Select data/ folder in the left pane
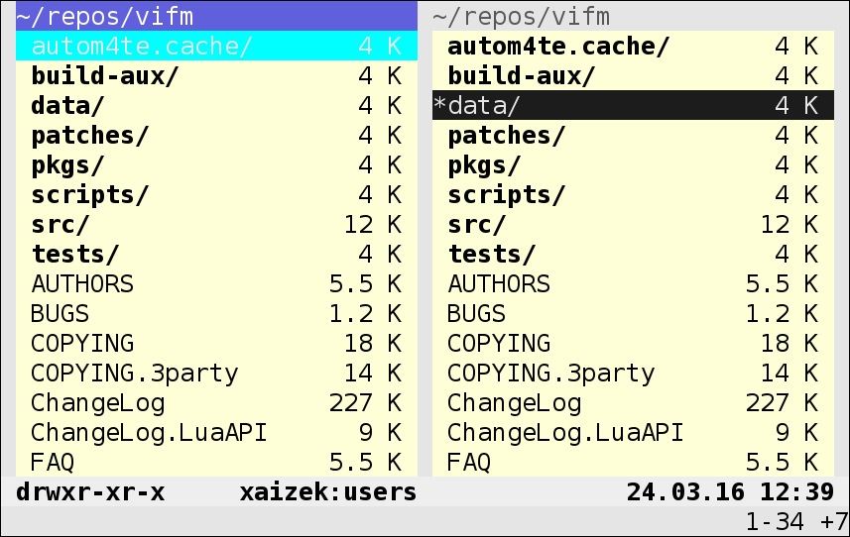This screenshot has height=537, width=850. (x=216, y=105)
